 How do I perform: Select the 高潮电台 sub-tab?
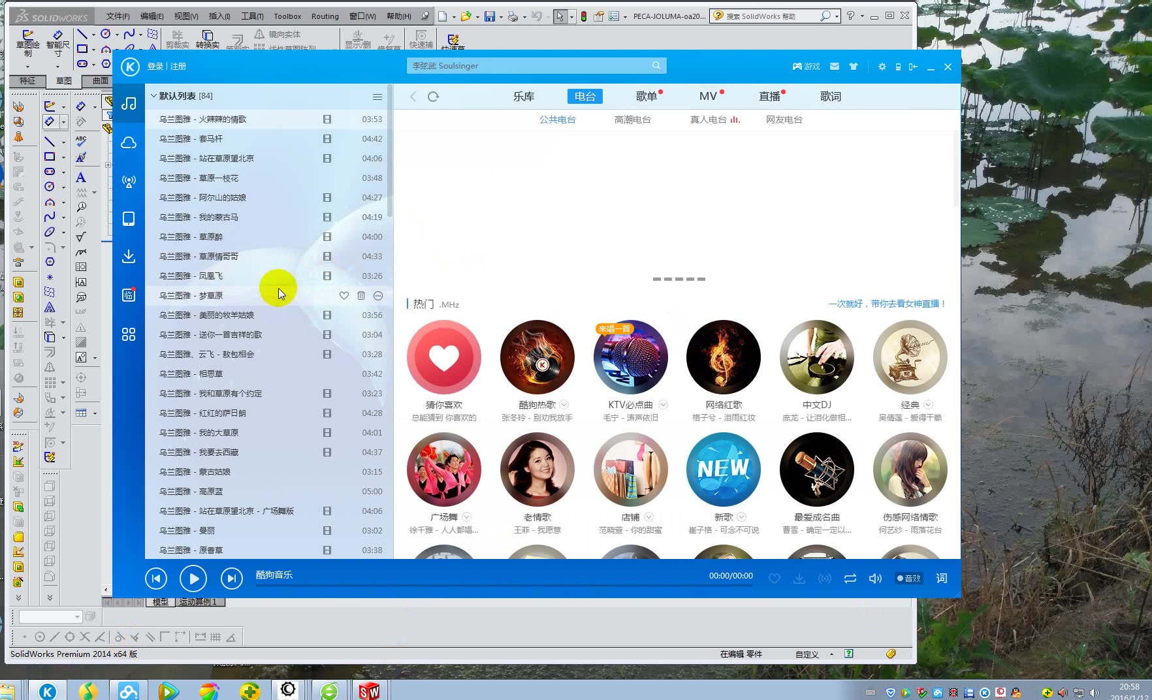click(x=633, y=120)
